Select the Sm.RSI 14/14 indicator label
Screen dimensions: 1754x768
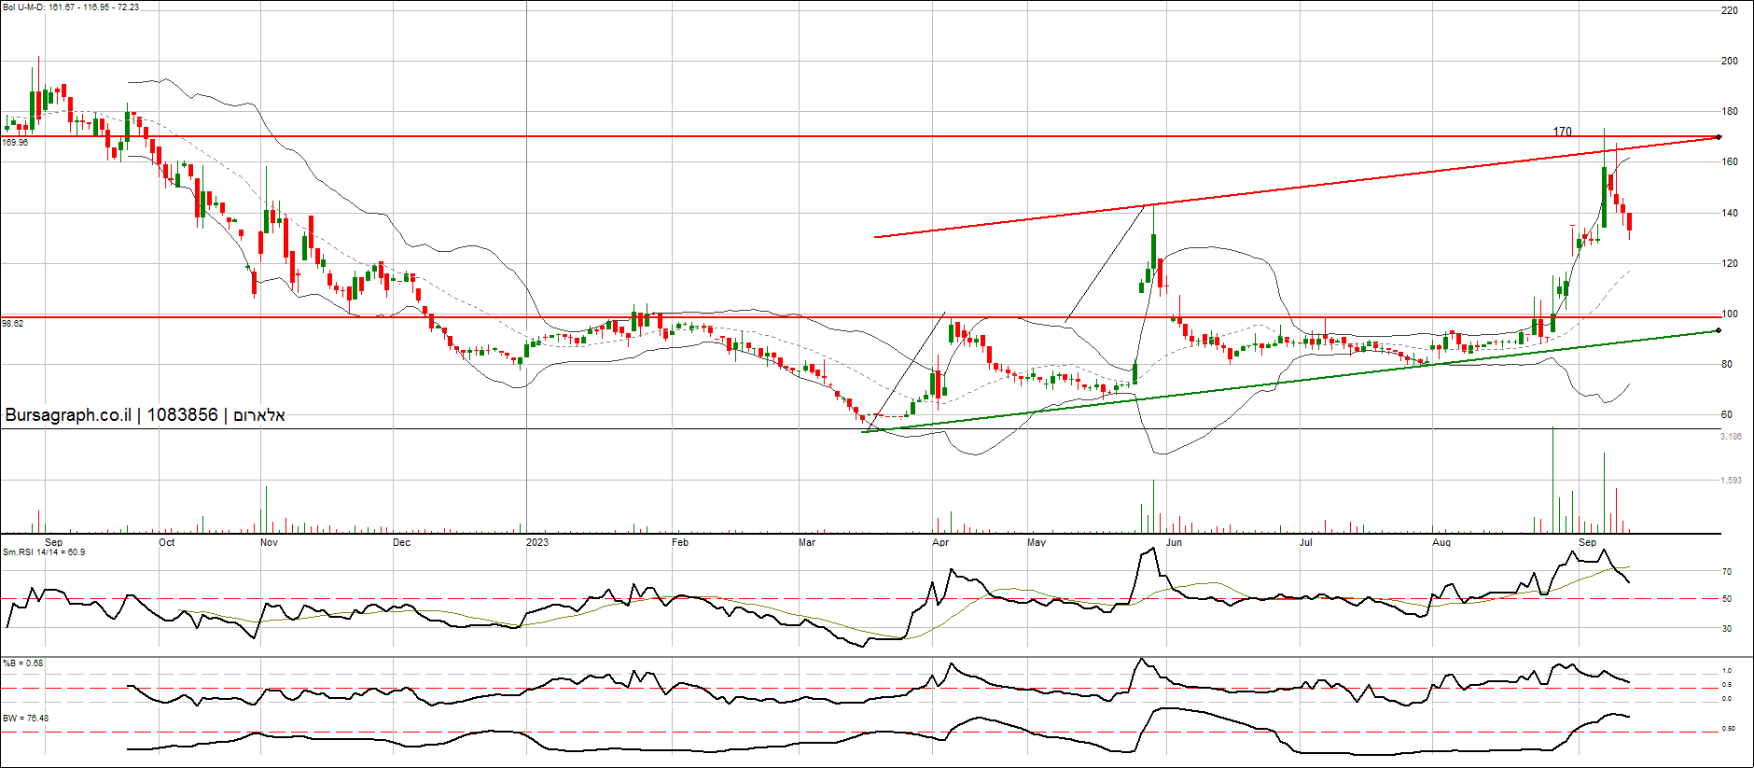tap(44, 552)
